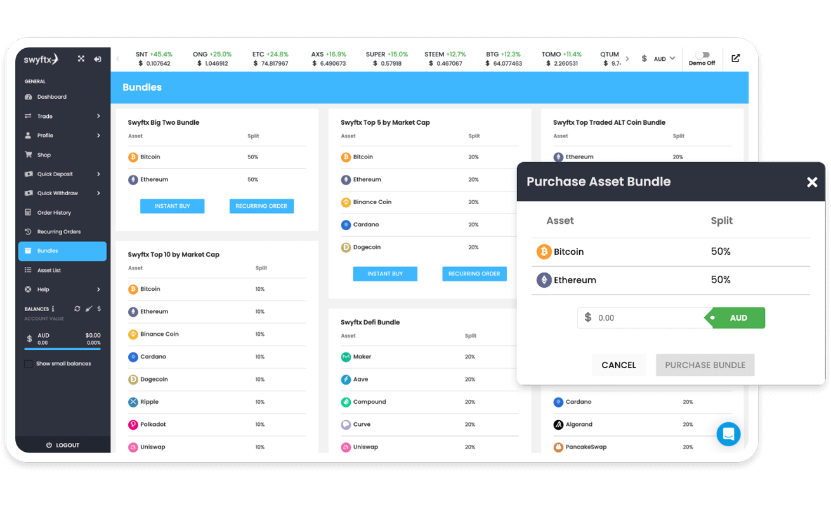The width and height of the screenshot is (831, 507).
Task: Click the fullscreen expand icon in sidebar header
Action: click(x=81, y=58)
